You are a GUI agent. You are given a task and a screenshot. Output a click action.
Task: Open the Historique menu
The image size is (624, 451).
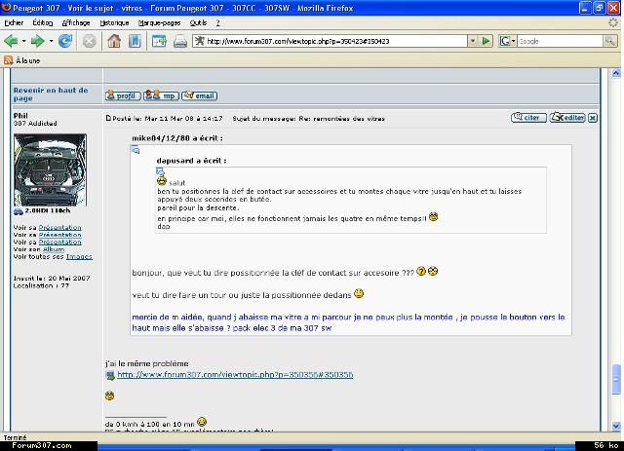point(114,22)
